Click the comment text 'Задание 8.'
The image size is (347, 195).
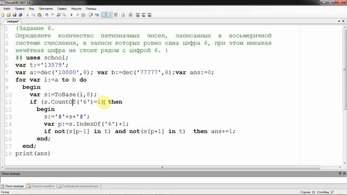click(36, 28)
